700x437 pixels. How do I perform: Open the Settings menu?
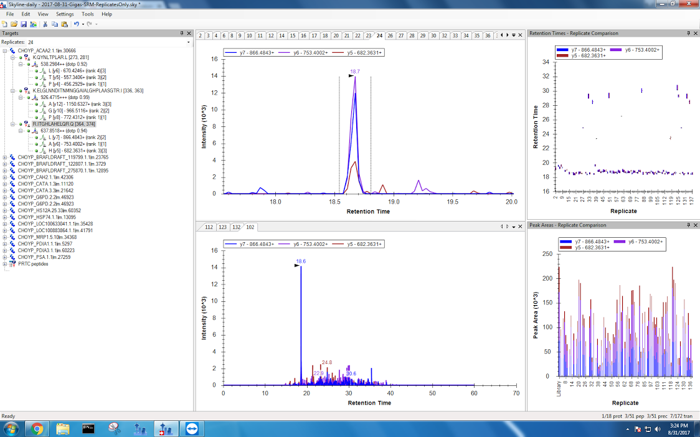click(64, 14)
